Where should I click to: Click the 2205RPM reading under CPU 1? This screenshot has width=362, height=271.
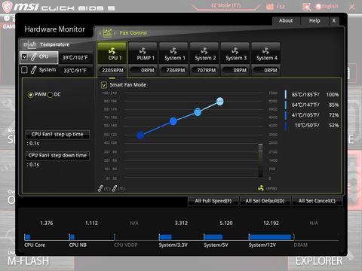click(x=112, y=70)
